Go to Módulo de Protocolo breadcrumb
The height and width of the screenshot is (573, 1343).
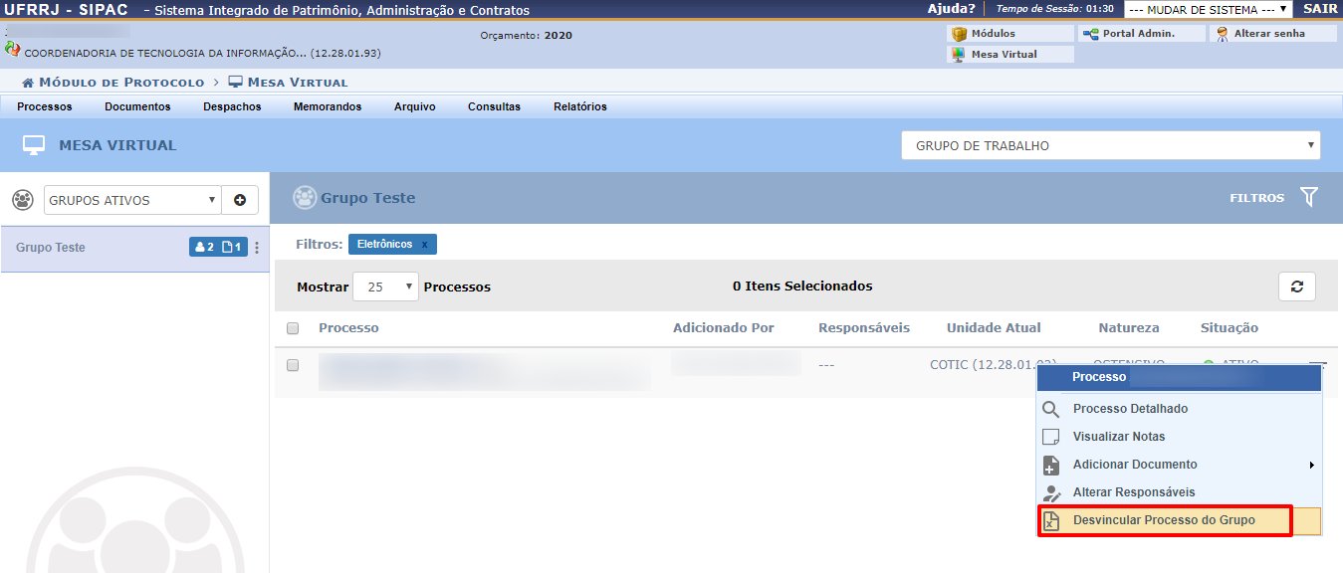pos(120,83)
